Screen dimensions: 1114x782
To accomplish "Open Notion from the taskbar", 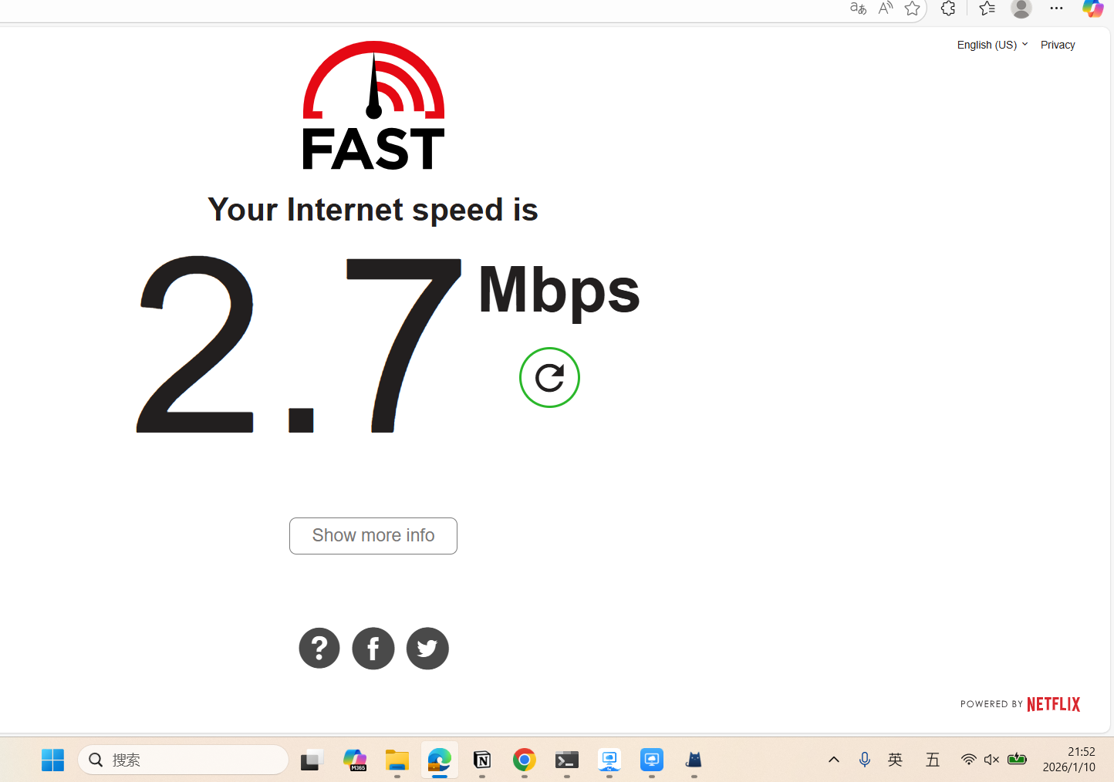I will (482, 760).
